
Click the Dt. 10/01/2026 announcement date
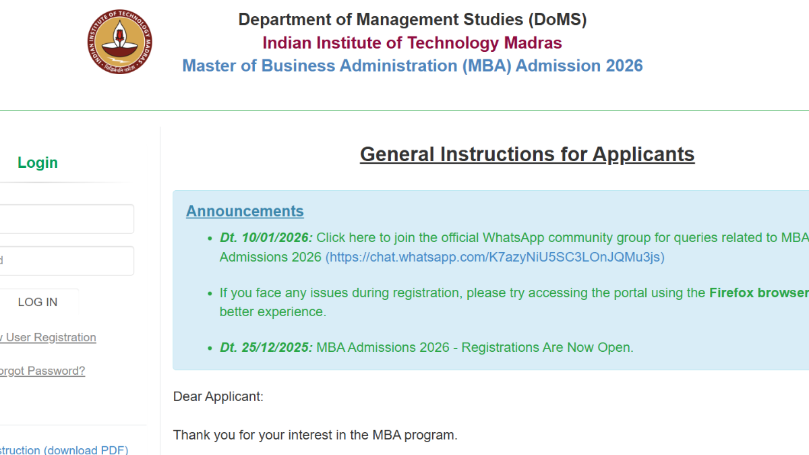[x=266, y=237]
